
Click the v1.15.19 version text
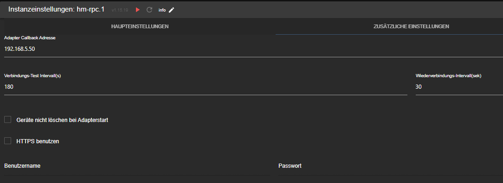point(120,10)
